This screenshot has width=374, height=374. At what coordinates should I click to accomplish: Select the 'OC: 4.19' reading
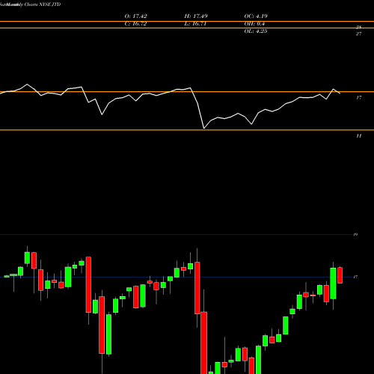click(x=256, y=16)
